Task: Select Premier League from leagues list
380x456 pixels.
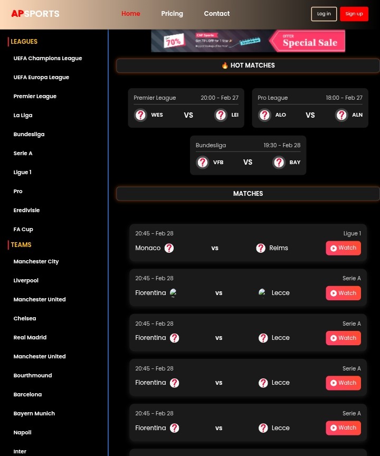Action: point(35,97)
